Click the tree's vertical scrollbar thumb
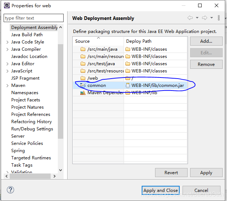 (60, 91)
